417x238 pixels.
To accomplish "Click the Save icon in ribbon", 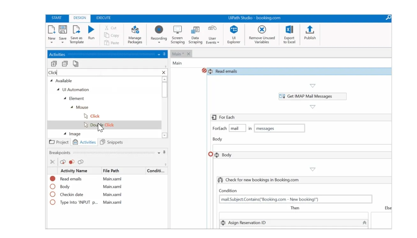I will tap(63, 30).
